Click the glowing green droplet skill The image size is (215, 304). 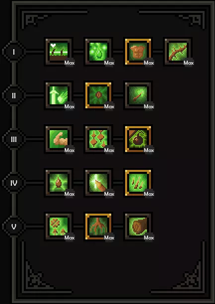(98, 52)
